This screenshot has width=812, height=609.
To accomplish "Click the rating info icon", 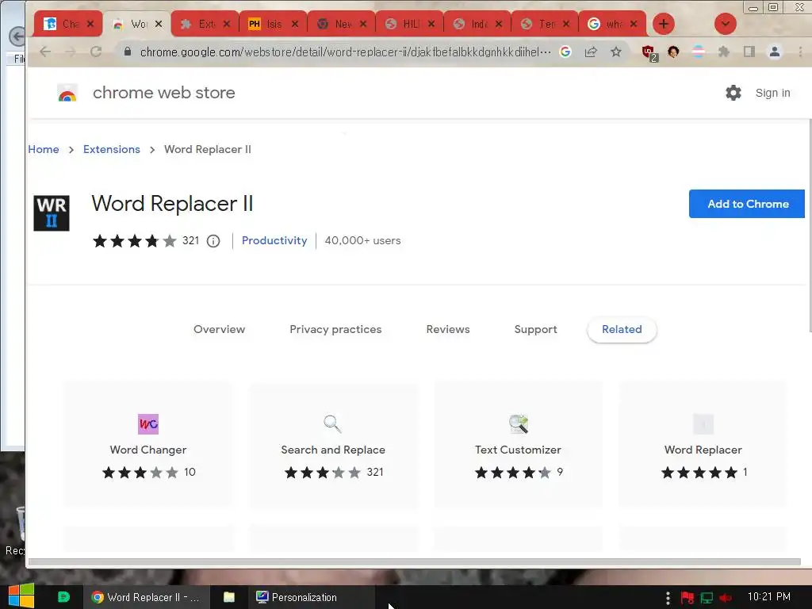I will [213, 241].
